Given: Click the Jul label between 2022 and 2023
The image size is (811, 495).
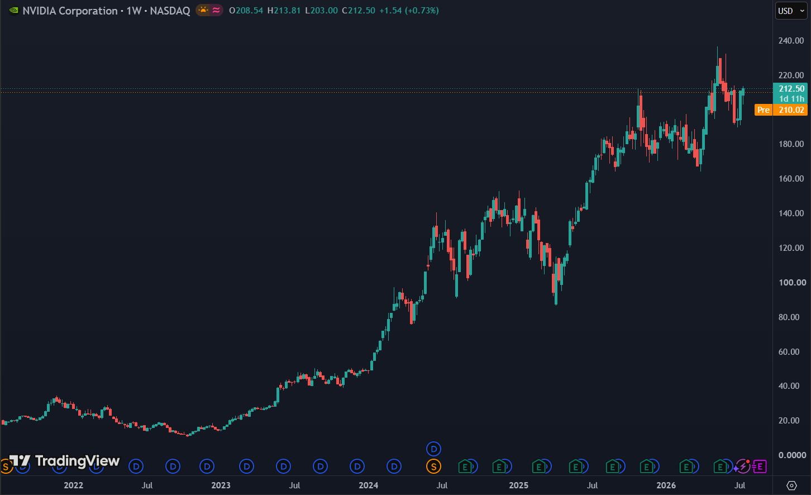Looking at the screenshot, I should pyautogui.click(x=147, y=486).
